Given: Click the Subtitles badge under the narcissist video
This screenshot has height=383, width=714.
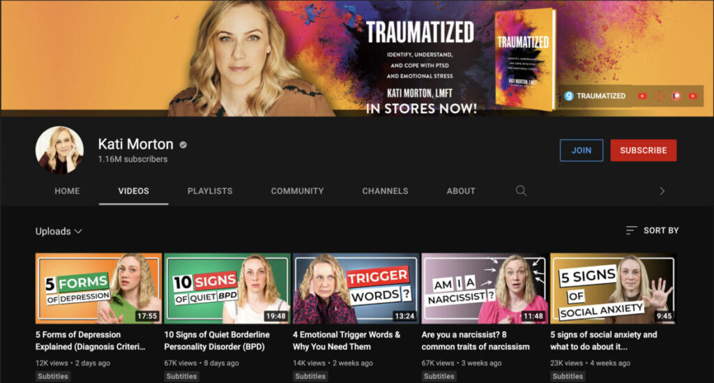Looking at the screenshot, I should coord(439,376).
